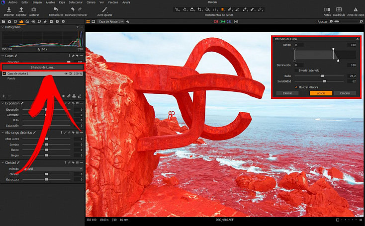The image size is (365, 226).
Task: Click the Restablecer reset icon
Action: pos(56,9)
